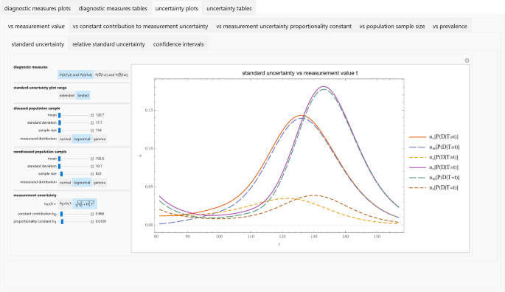Open vs measurement uncertainty proportionality constant tab

click(284, 27)
